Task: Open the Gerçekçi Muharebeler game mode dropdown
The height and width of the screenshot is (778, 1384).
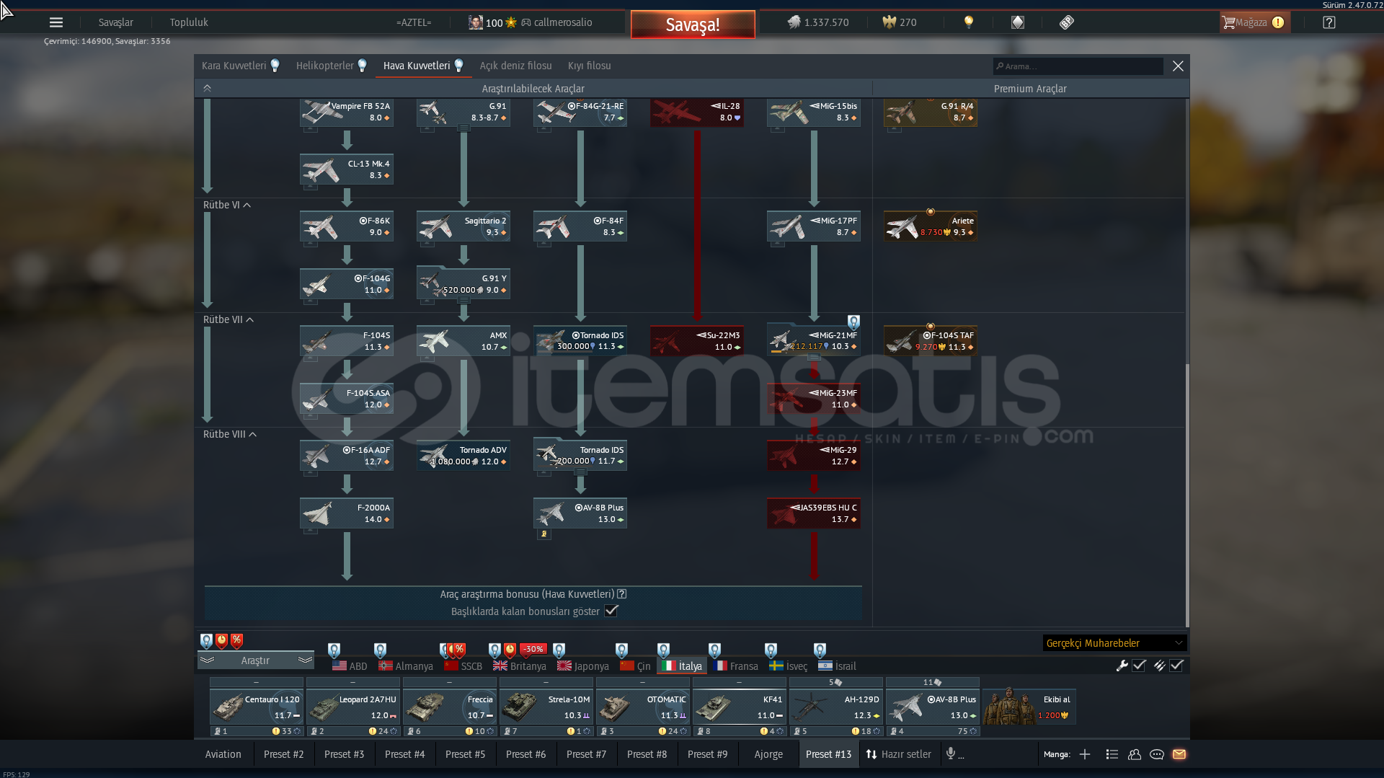Action: (x=1114, y=643)
